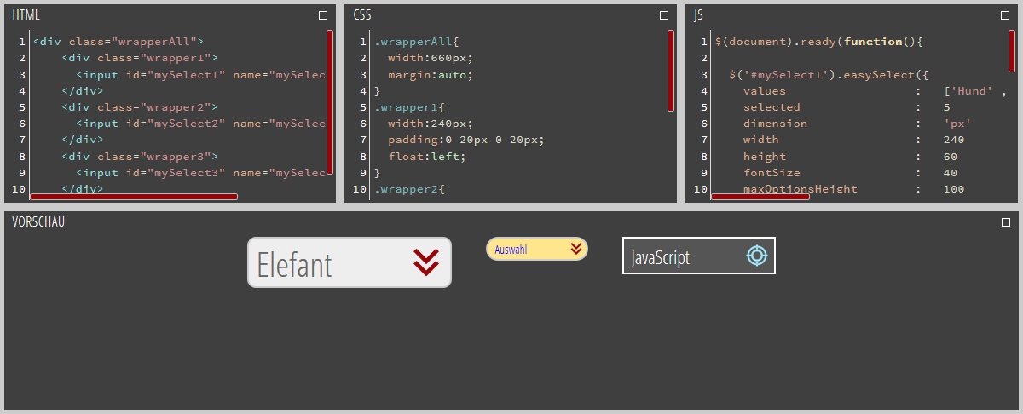Image resolution: width=1023 pixels, height=414 pixels.
Task: Open the JavaScript select box by its label
Action: (661, 257)
